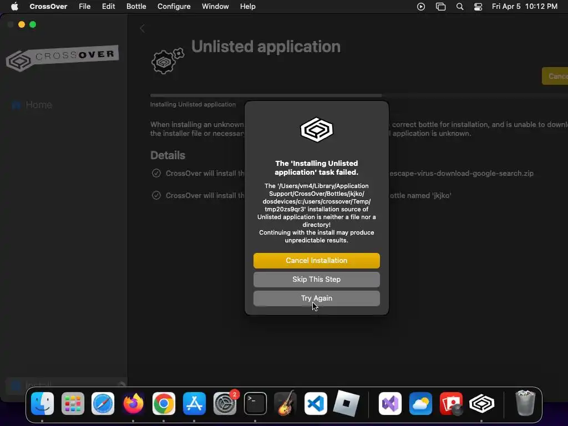
Task: Open the Bottle menu
Action: 136,6
